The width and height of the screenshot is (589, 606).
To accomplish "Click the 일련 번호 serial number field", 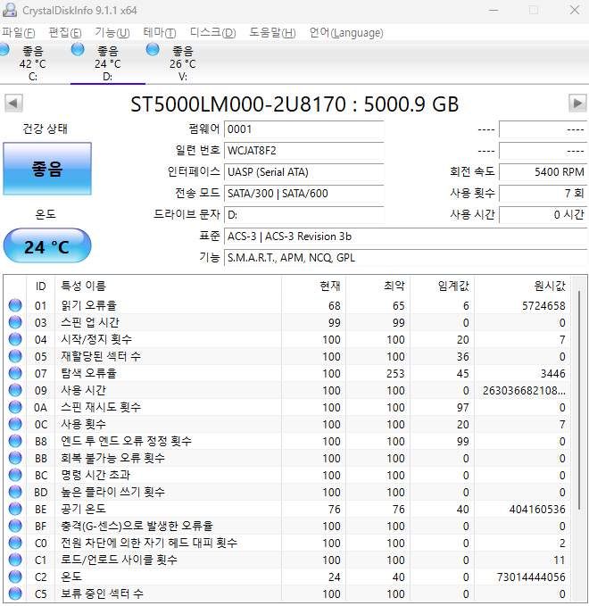I will pos(303,150).
